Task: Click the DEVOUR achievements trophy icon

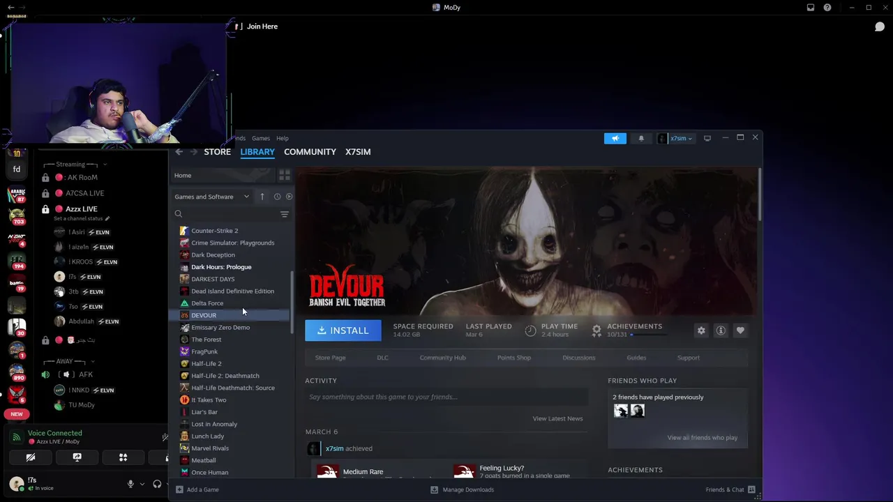Action: [x=596, y=330]
